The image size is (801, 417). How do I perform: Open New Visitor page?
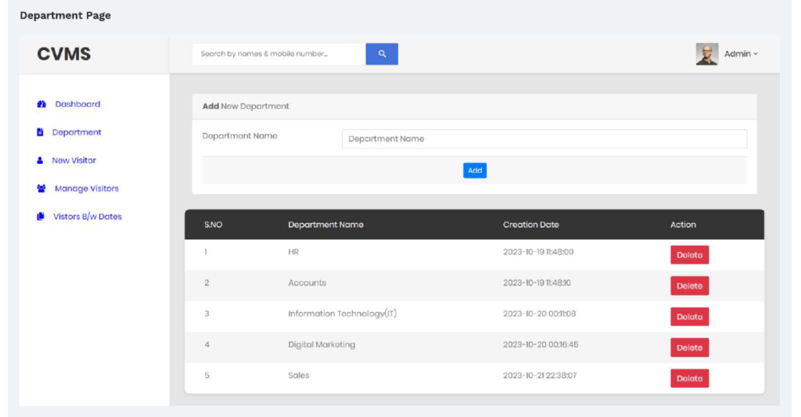[74, 160]
